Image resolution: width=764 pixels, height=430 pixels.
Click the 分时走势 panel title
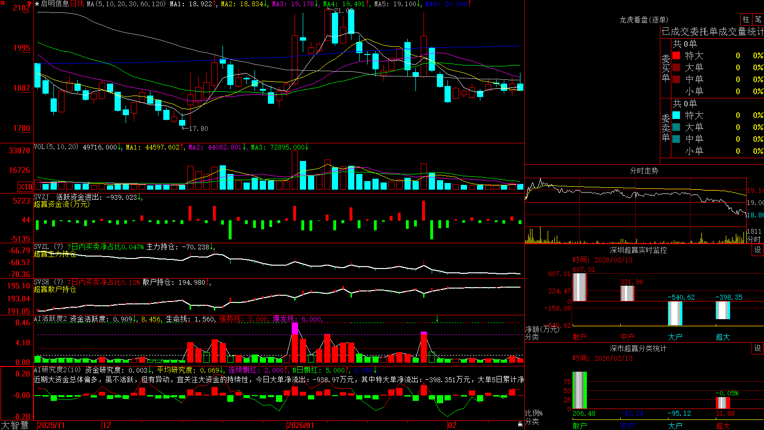(x=644, y=171)
